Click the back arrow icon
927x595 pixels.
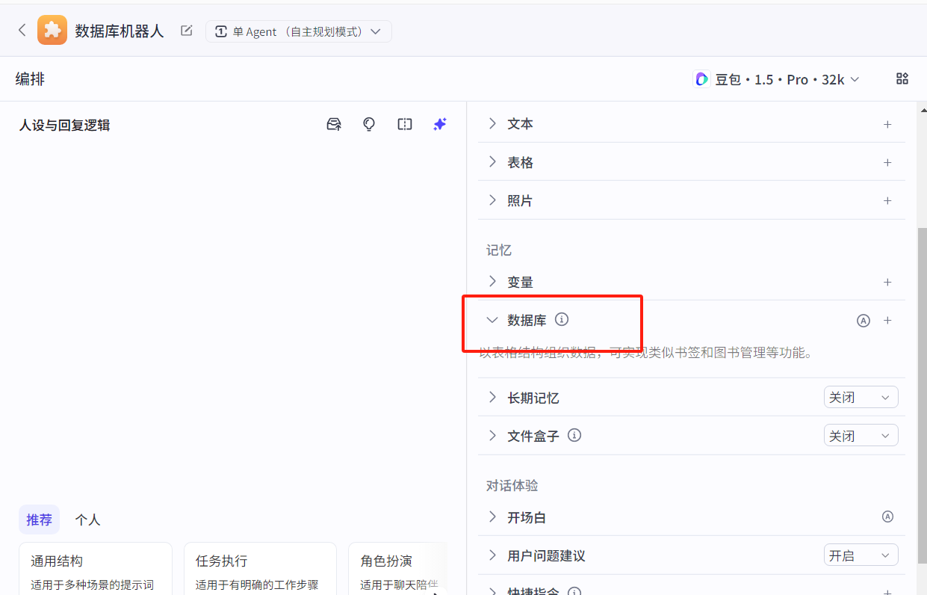pyautogui.click(x=22, y=30)
